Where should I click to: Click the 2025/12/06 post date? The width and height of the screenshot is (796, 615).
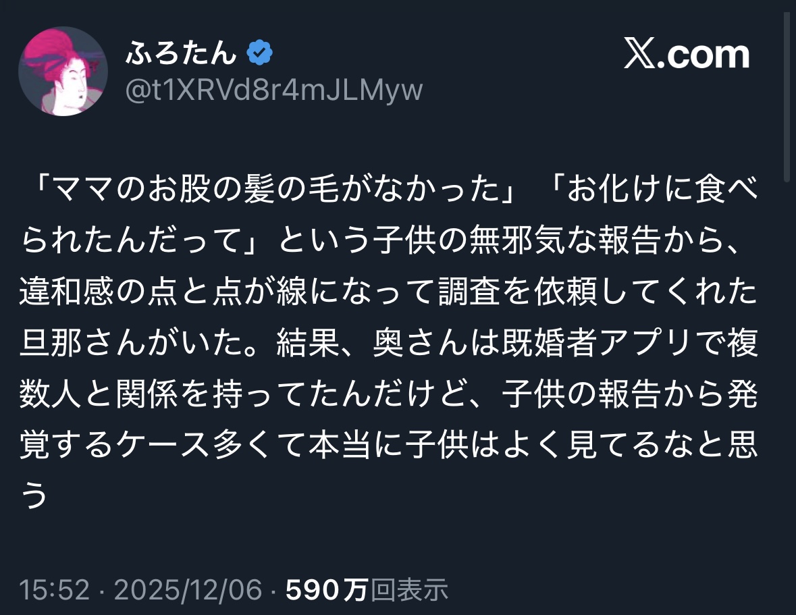[x=188, y=590]
